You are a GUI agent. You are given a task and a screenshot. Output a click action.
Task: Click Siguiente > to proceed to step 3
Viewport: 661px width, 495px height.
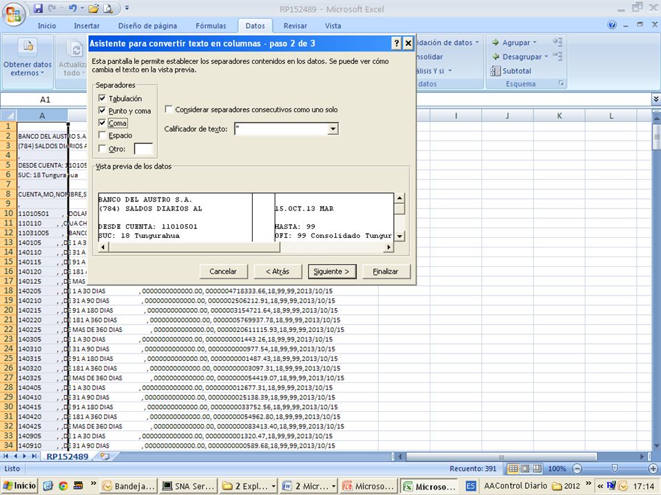click(x=332, y=272)
